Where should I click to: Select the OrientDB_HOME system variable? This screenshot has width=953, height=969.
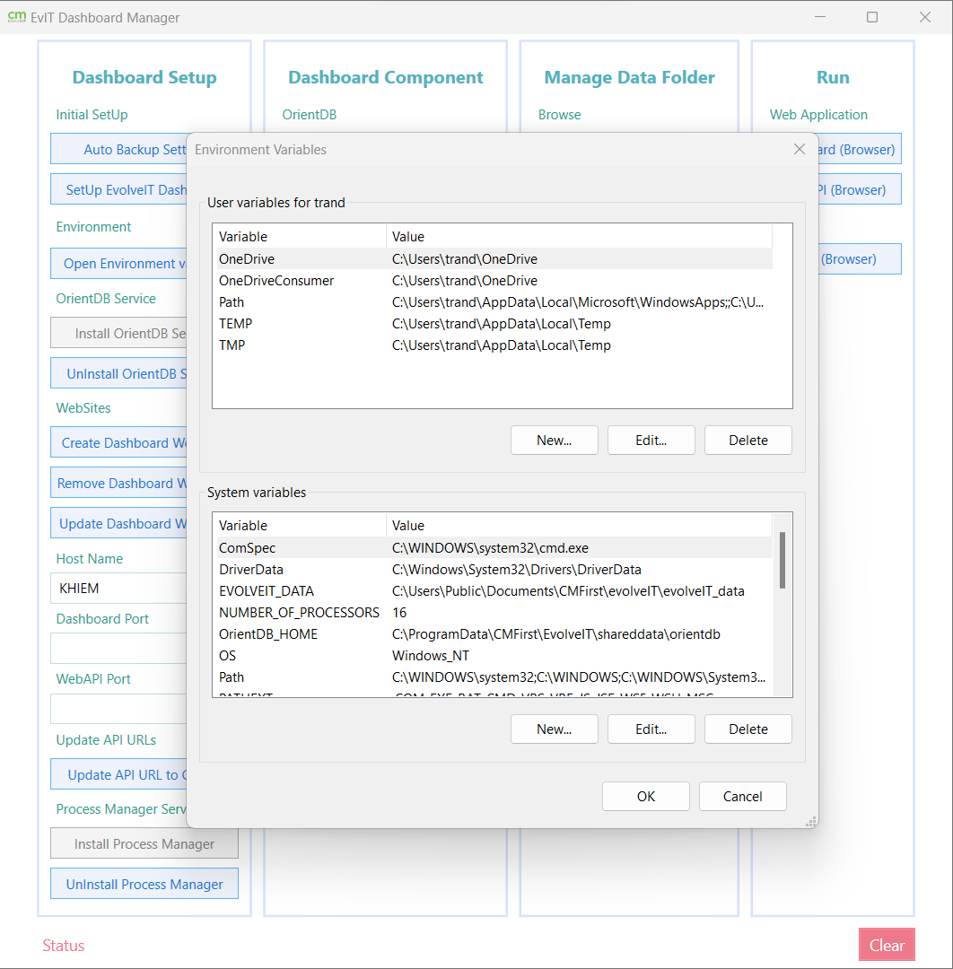pos(493,634)
